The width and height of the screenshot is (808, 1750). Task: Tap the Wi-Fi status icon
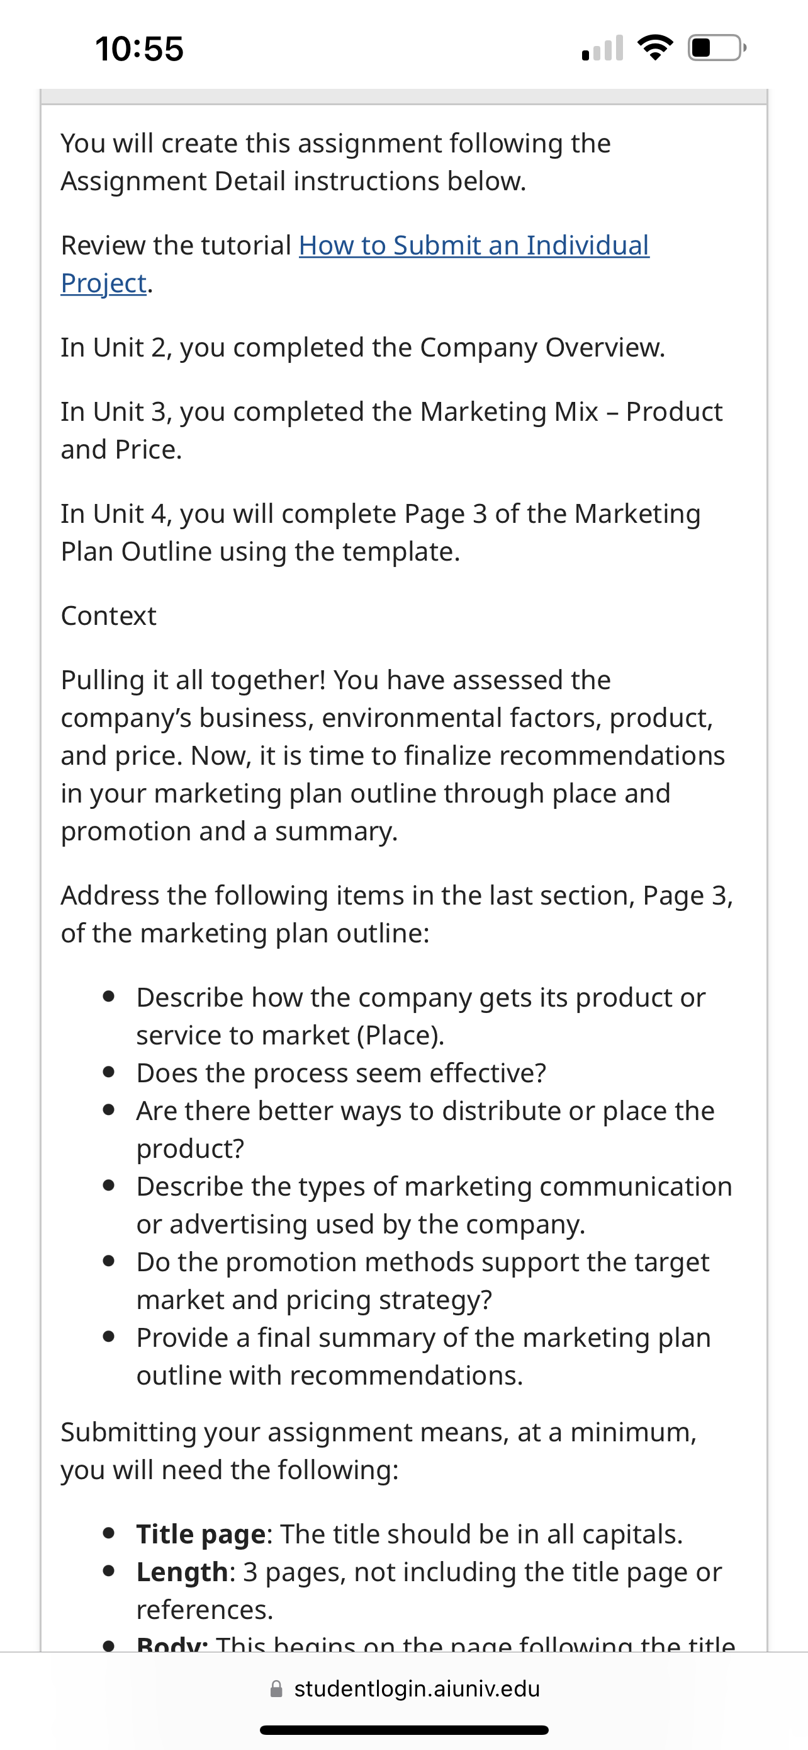[x=654, y=49]
